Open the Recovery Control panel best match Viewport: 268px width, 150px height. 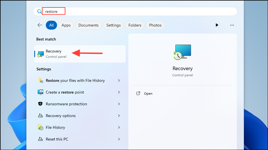pyautogui.click(x=80, y=54)
